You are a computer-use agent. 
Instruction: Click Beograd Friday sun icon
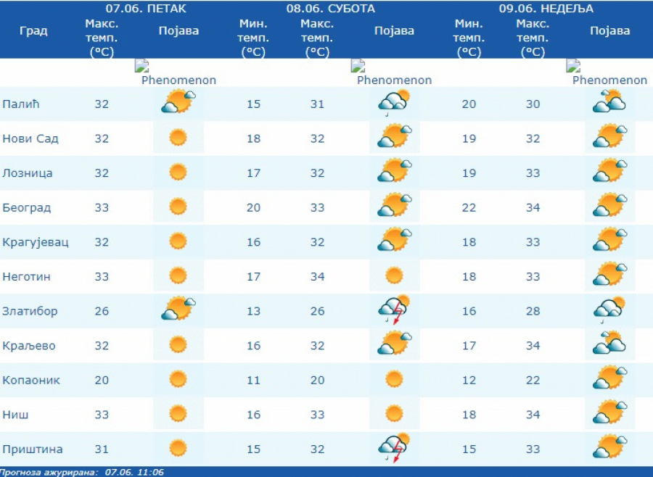178,207
